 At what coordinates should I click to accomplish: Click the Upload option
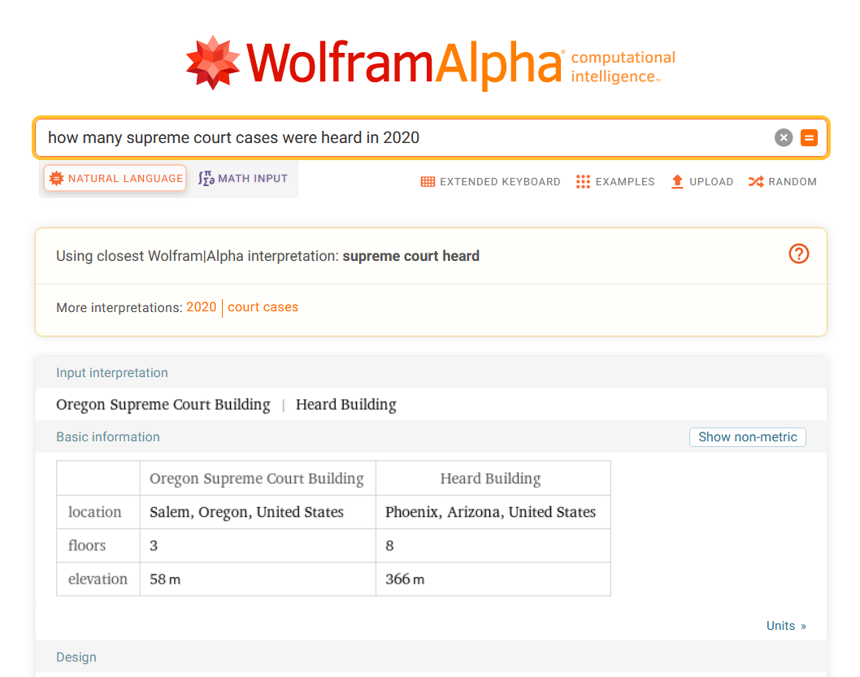[702, 181]
